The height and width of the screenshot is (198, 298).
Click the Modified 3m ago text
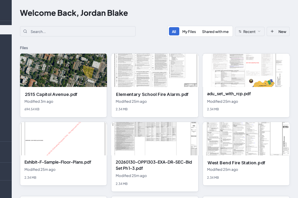[39, 101]
